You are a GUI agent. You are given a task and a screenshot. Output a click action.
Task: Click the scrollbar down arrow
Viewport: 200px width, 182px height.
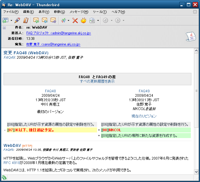point(196,172)
